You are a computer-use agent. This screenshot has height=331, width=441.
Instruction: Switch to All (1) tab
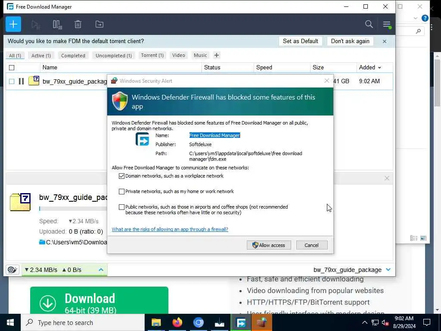(15, 56)
